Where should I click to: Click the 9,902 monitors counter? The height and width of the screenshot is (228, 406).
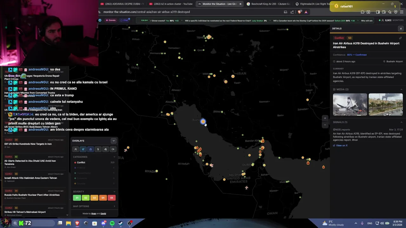tap(392, 20)
